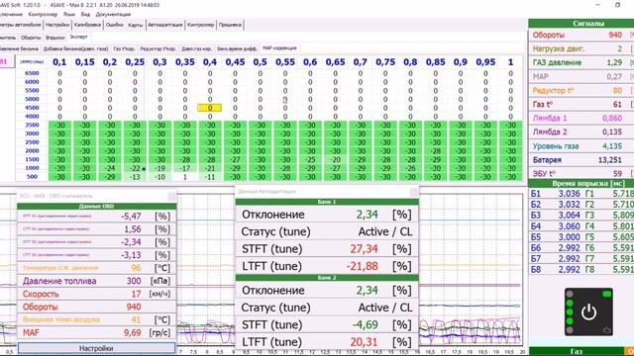Click the Нагрузка двиг. signal row
634x356 pixels.
click(581, 48)
